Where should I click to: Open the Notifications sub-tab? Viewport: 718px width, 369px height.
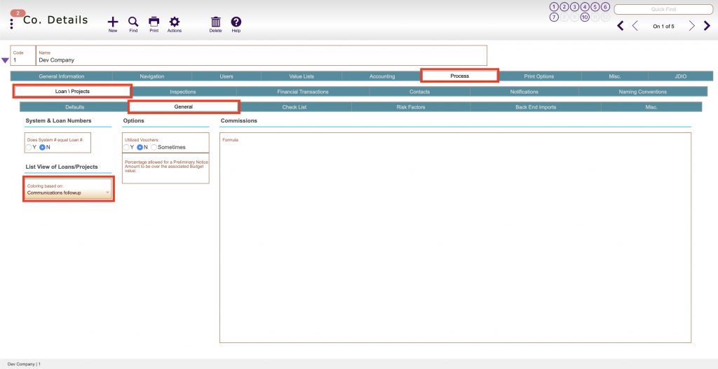coord(524,92)
